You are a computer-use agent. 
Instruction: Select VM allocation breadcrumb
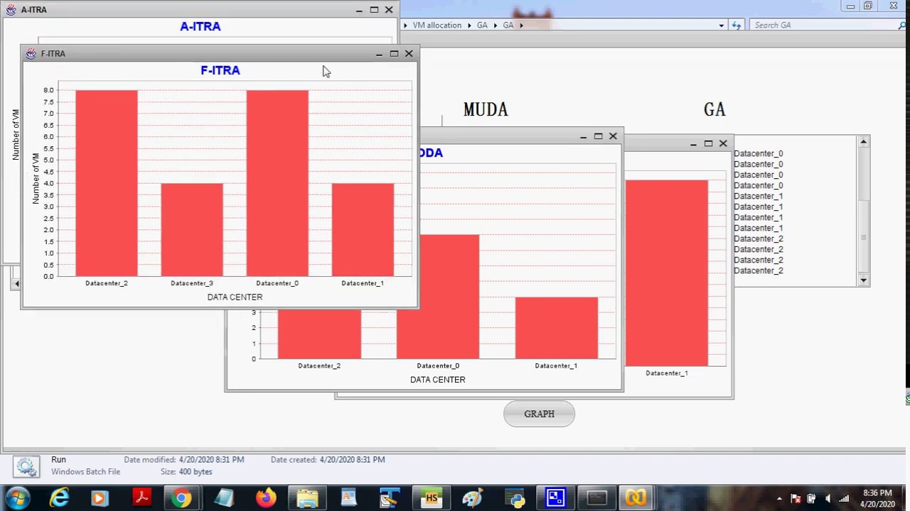pyautogui.click(x=437, y=25)
